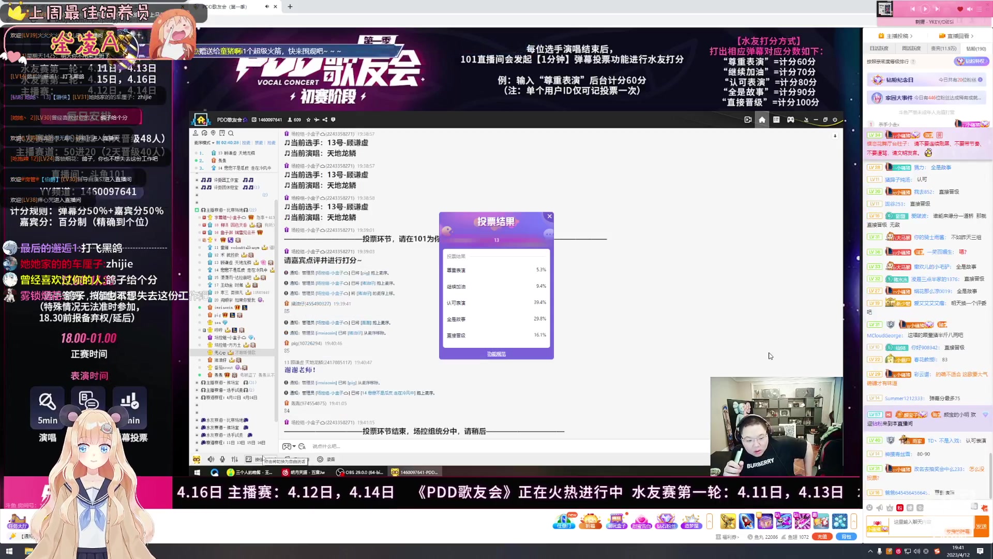Play the track in the music player

pyautogui.click(x=925, y=9)
